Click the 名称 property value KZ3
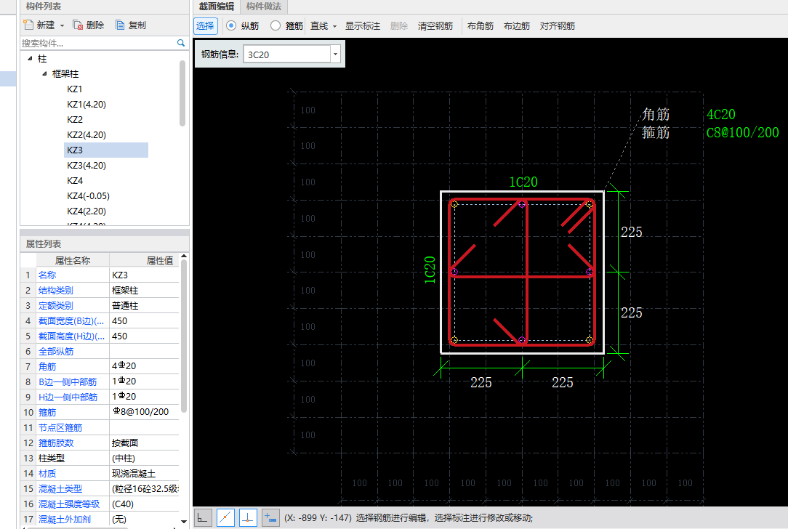The image size is (788, 529). 144,275
